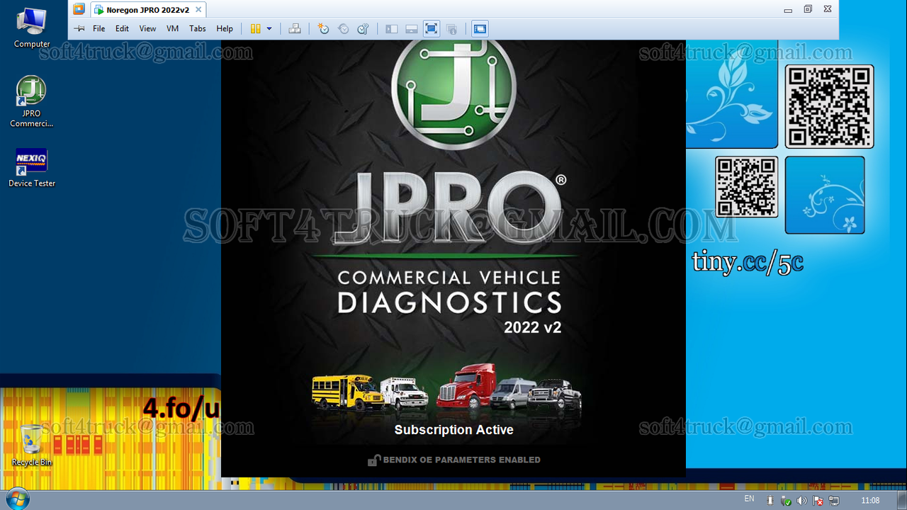Viewport: 907px width, 510px height.
Task: Restore down the VMware window
Action: (x=808, y=9)
